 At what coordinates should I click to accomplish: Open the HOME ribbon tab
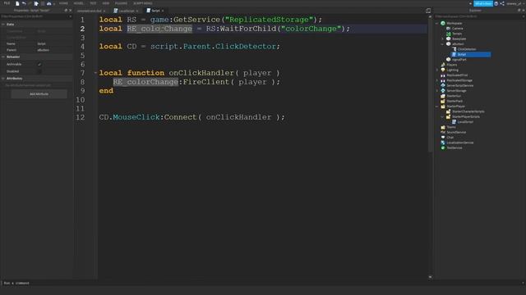[63, 3]
